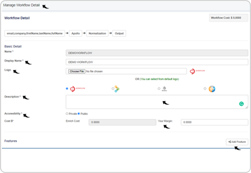This screenshot has width=251, height=173.
Task: Click the Features section heading
Action: [11, 141]
